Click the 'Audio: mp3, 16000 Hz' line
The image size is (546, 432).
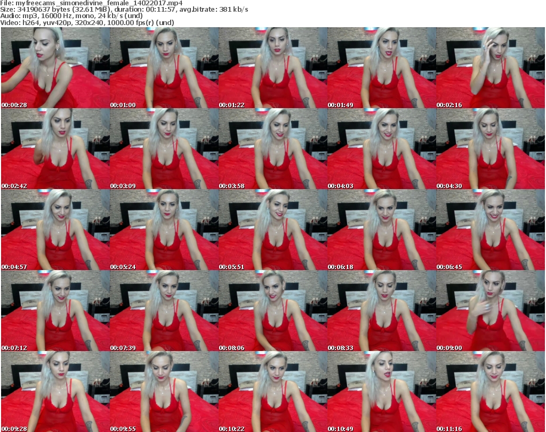click(71, 16)
